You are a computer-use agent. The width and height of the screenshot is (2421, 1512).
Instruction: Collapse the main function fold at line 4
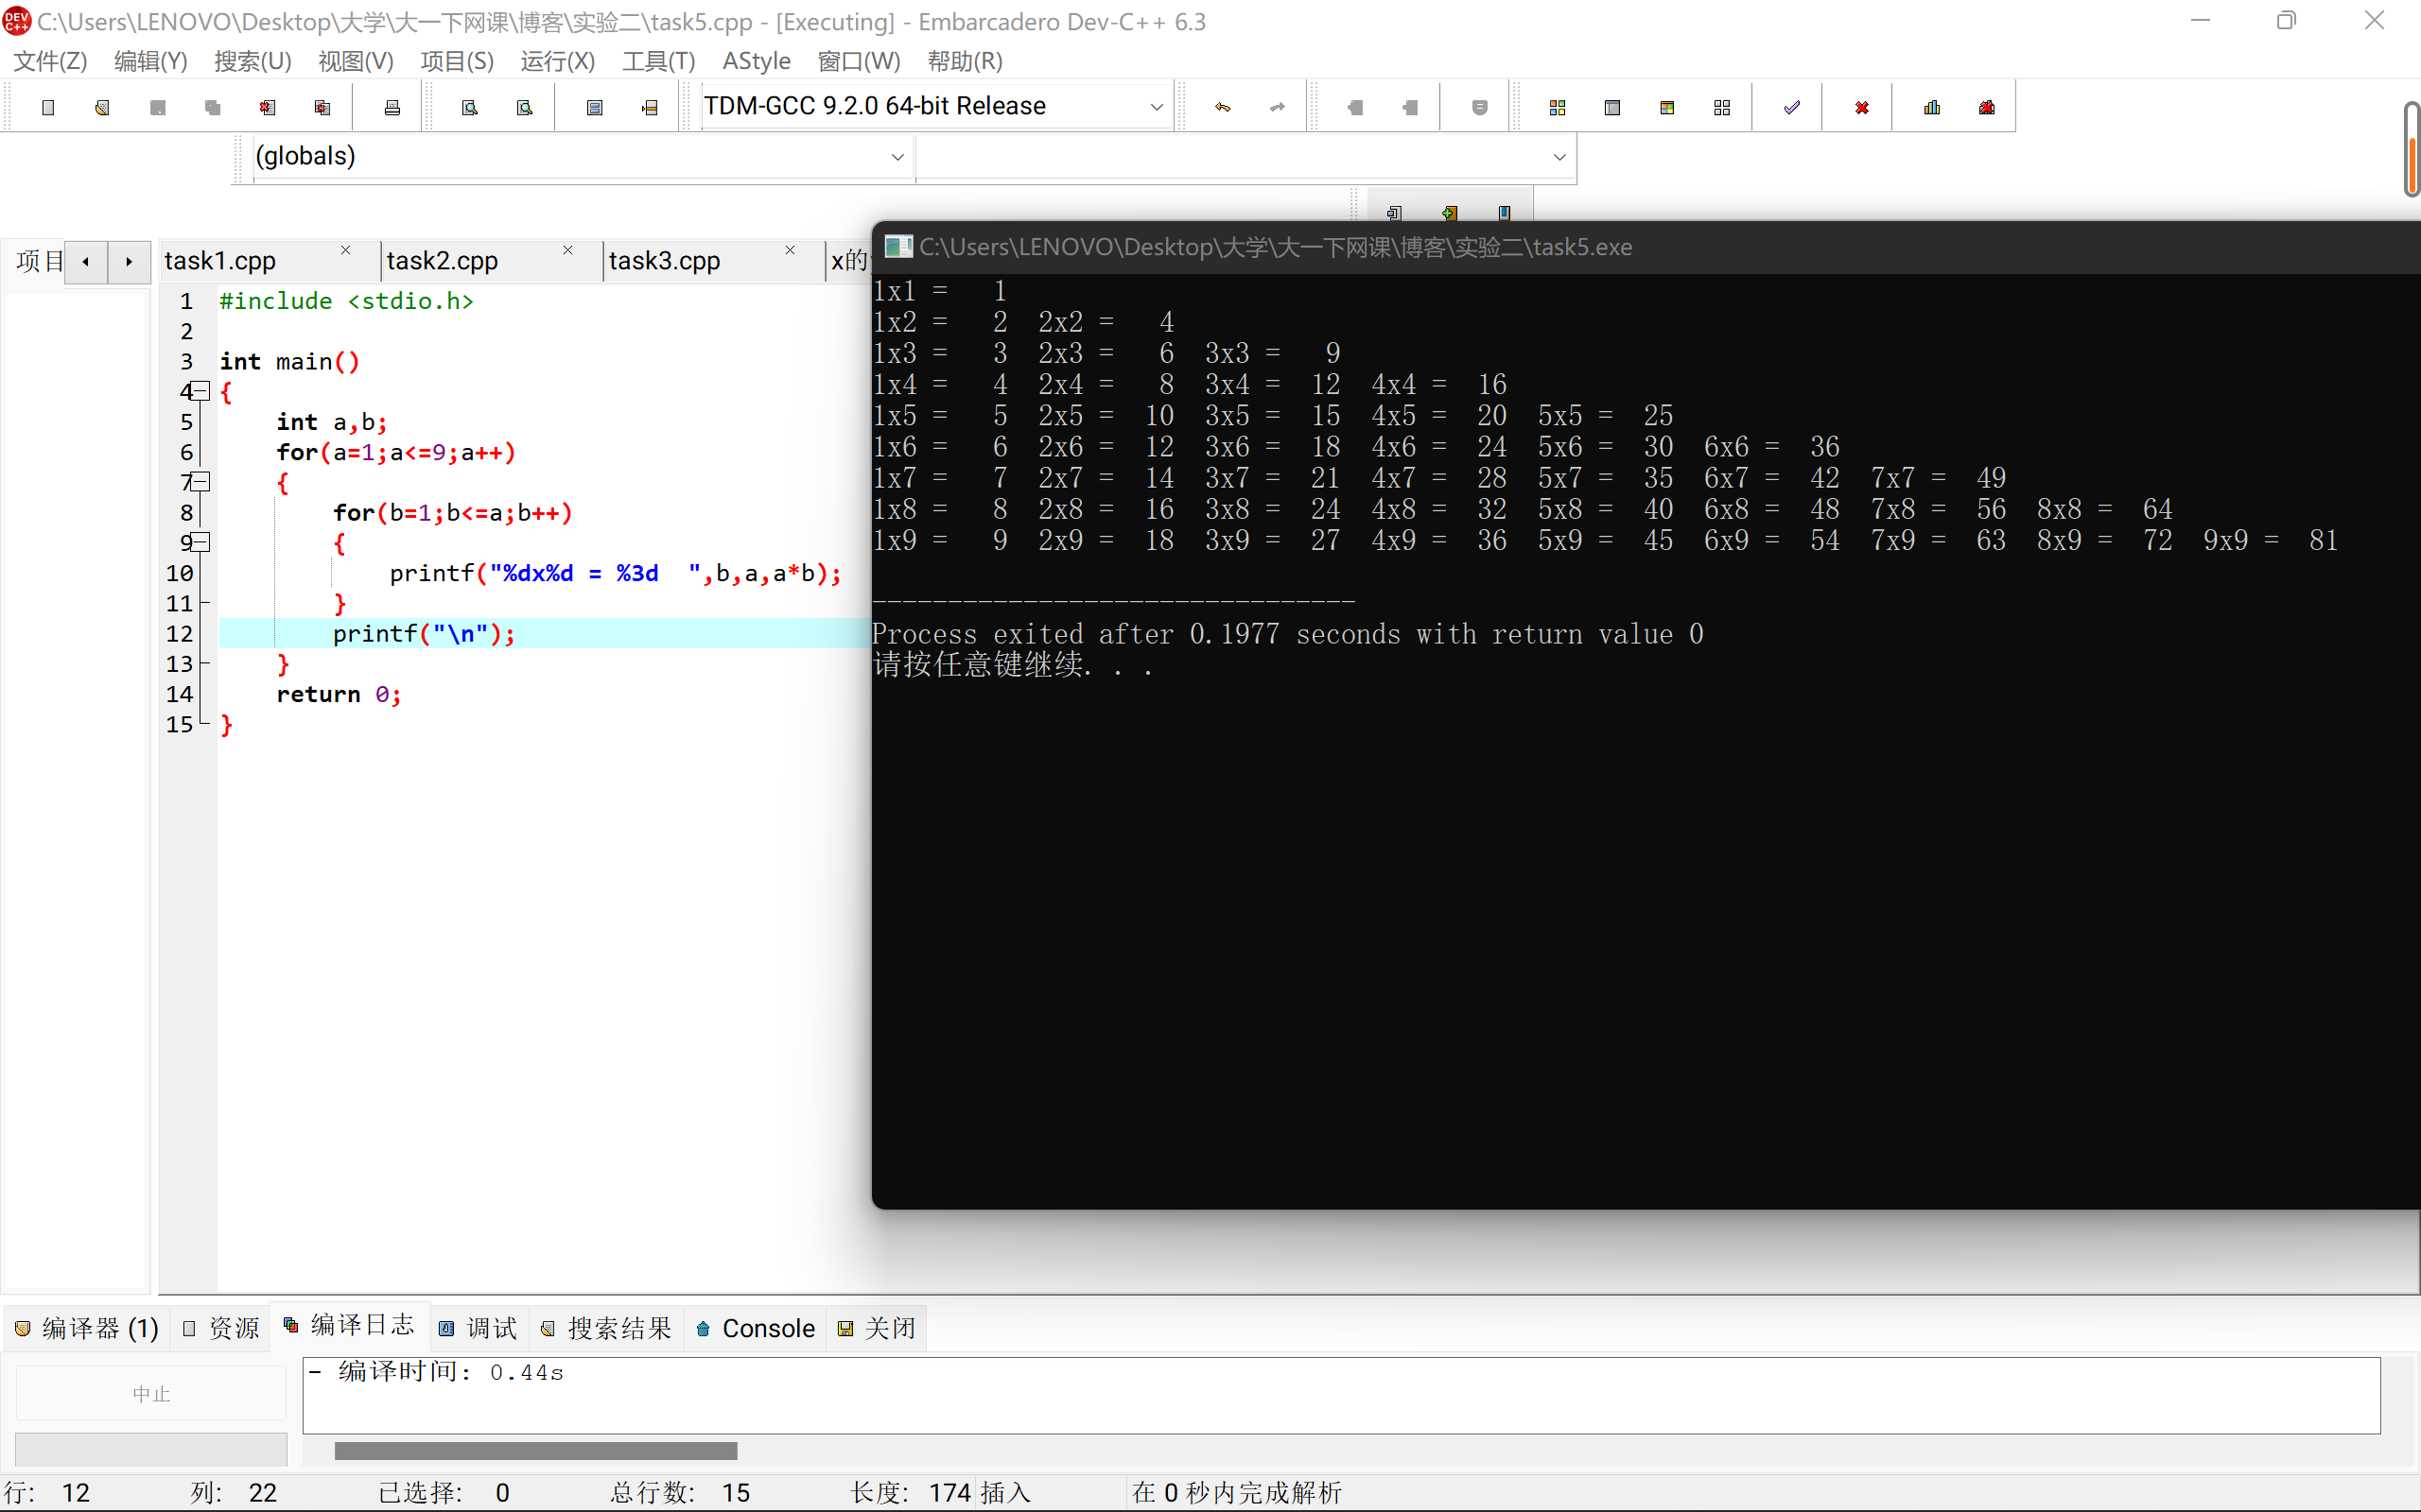(x=200, y=391)
